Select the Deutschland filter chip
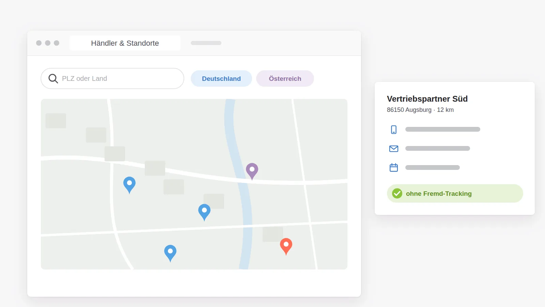The width and height of the screenshot is (545, 307). 221,78
